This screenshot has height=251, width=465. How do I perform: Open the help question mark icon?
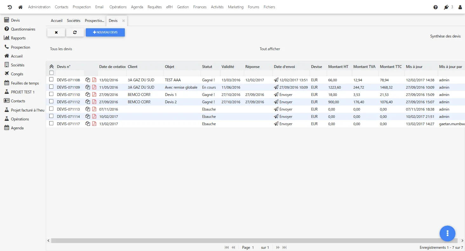435,7
